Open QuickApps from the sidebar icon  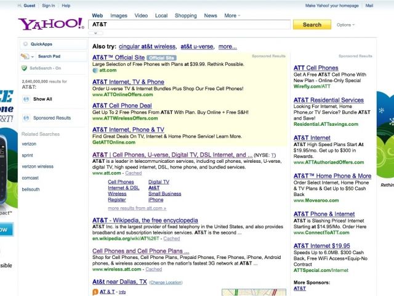click(x=26, y=44)
